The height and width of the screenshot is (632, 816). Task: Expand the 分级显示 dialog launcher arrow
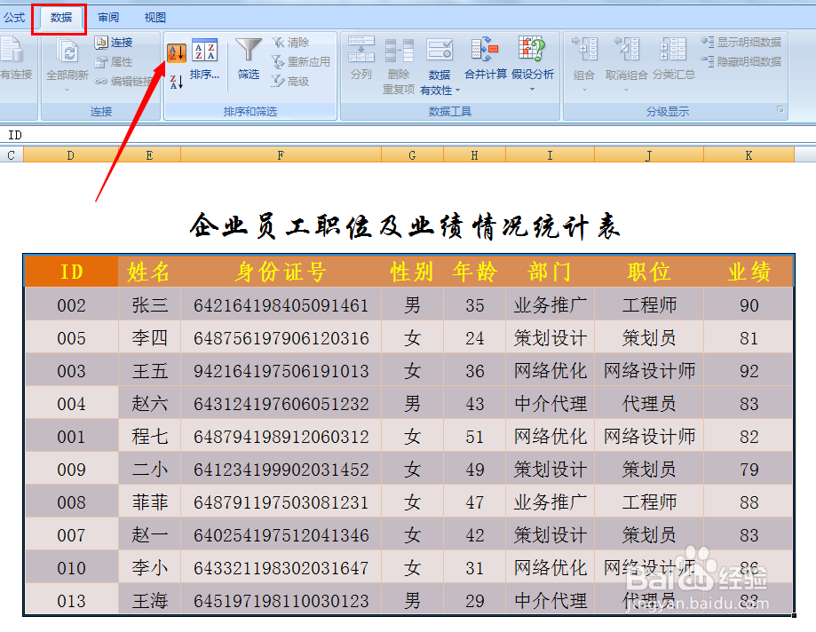[x=780, y=109]
